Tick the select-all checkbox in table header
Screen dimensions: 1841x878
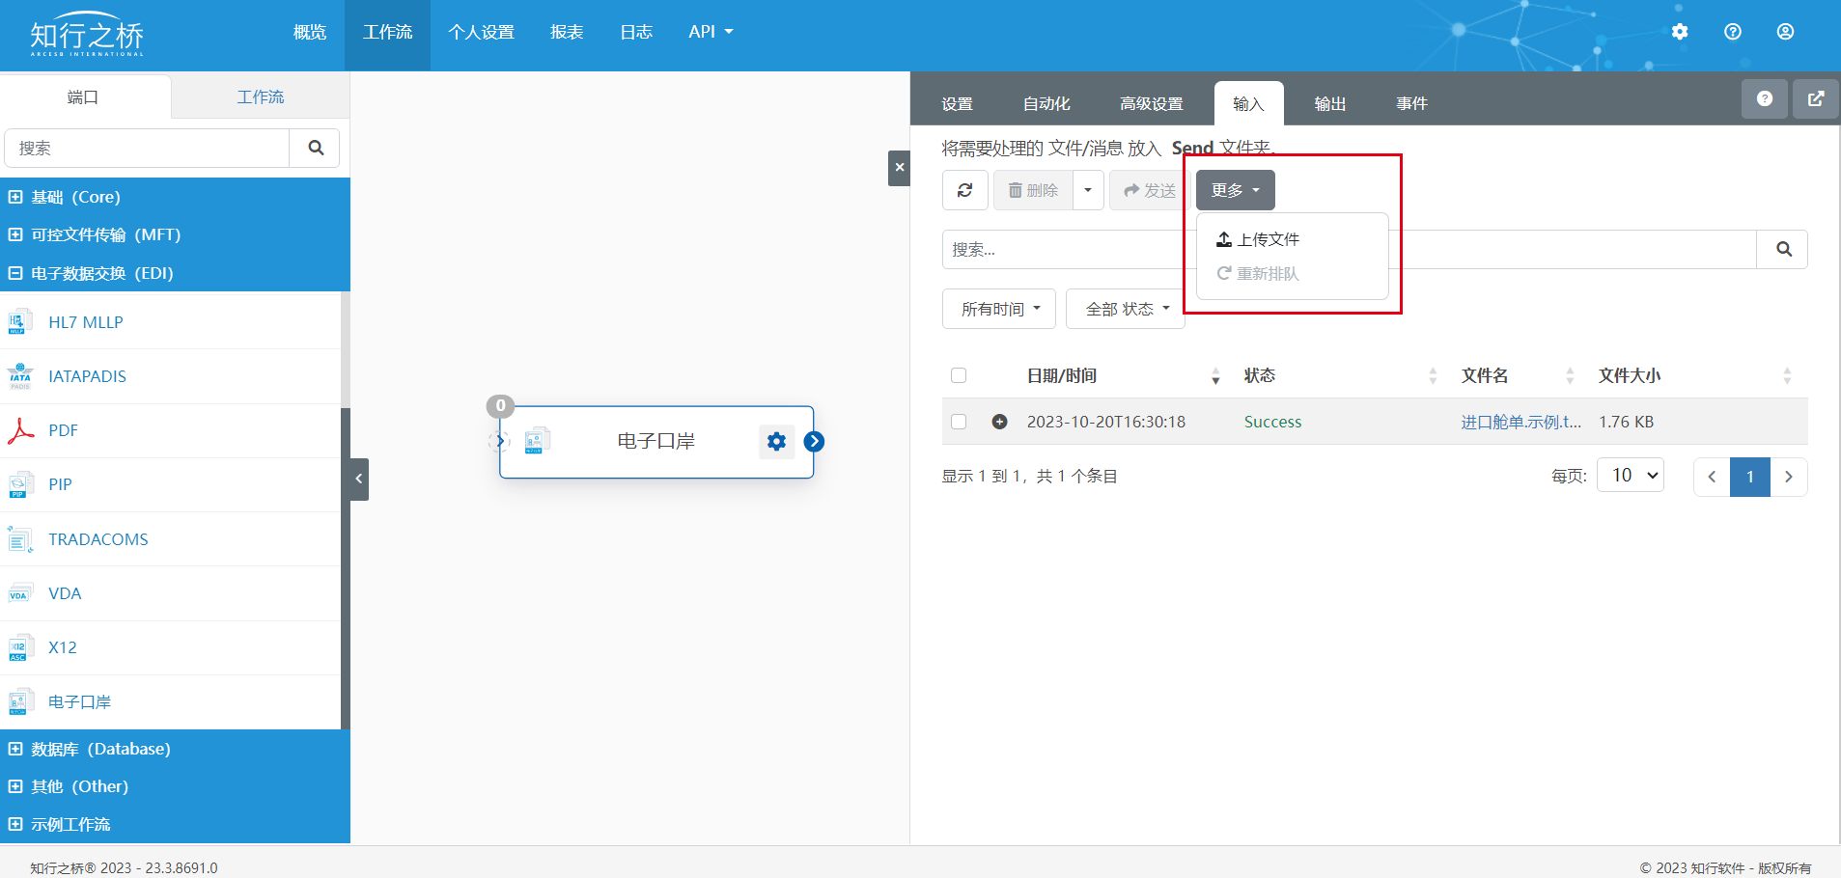click(959, 375)
